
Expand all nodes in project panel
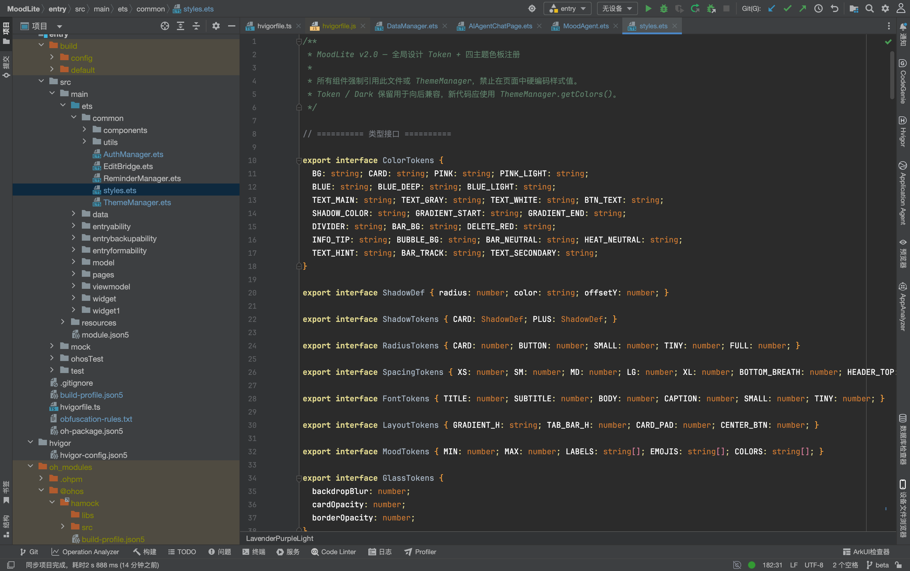pos(181,26)
